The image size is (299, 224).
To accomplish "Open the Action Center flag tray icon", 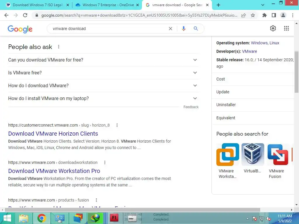I will (x=254, y=218).
